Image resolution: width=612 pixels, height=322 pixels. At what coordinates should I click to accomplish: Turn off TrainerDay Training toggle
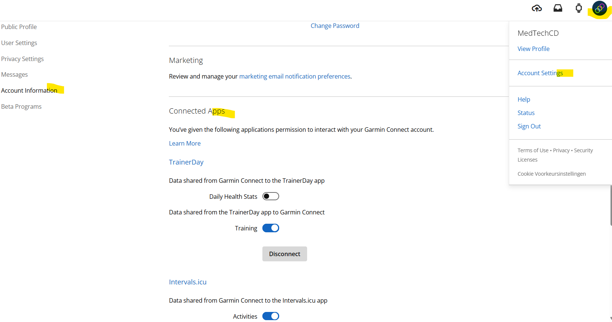(271, 228)
